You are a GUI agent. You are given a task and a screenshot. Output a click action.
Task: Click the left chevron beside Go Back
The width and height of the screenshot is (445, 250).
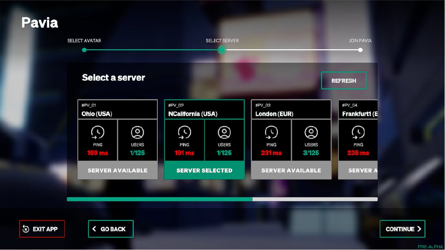coord(94,229)
